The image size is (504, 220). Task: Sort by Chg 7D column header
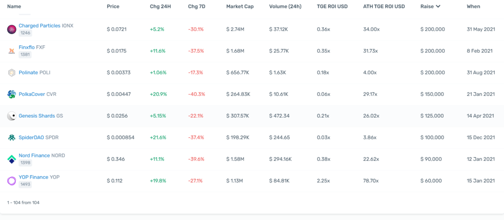[x=197, y=6]
